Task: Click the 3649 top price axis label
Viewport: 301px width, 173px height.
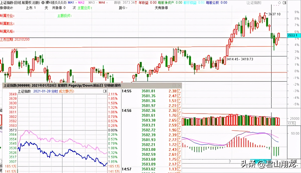Action: pos(13,94)
